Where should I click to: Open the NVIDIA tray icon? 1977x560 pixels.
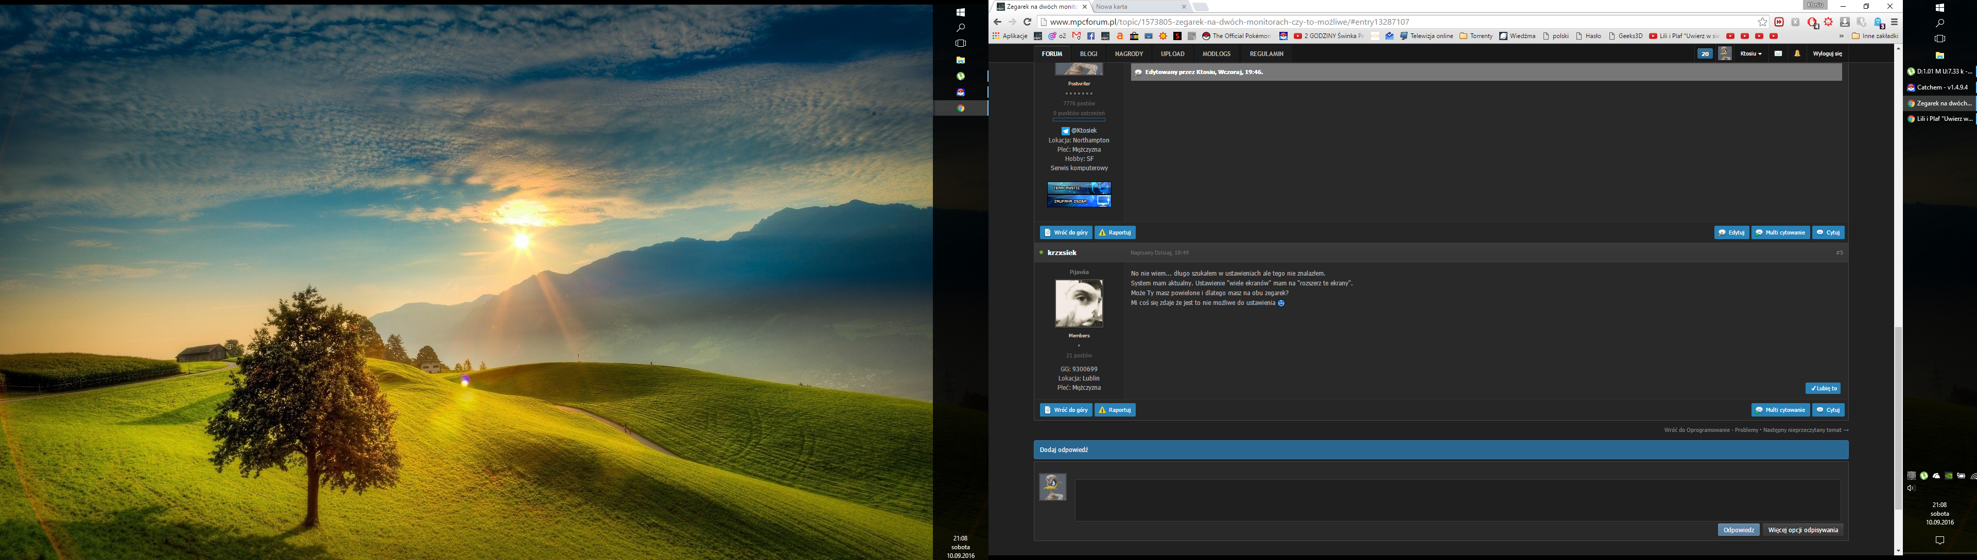[1949, 476]
